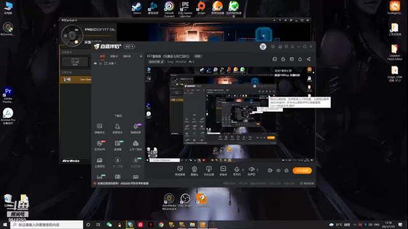The height and width of the screenshot is (229, 408).
Task: Toggle visibility eye of the 全屏1 source
Action: [95, 64]
